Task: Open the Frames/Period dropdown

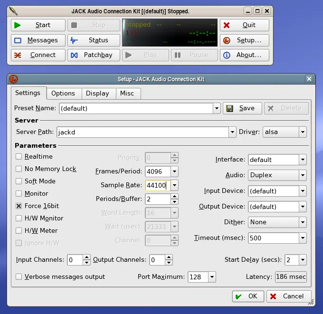Action: pyautogui.click(x=174, y=171)
